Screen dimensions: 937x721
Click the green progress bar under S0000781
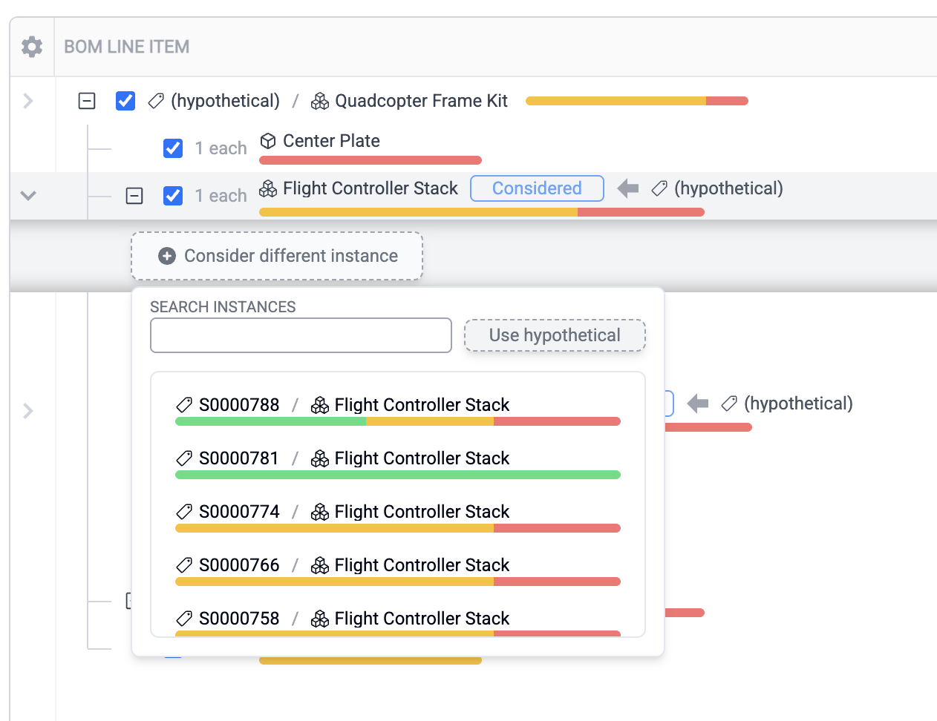[397, 475]
